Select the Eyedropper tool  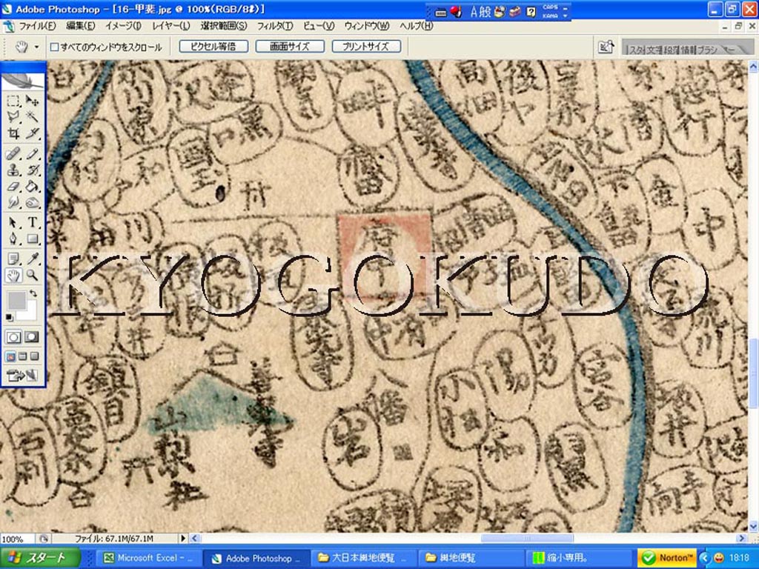[32, 259]
